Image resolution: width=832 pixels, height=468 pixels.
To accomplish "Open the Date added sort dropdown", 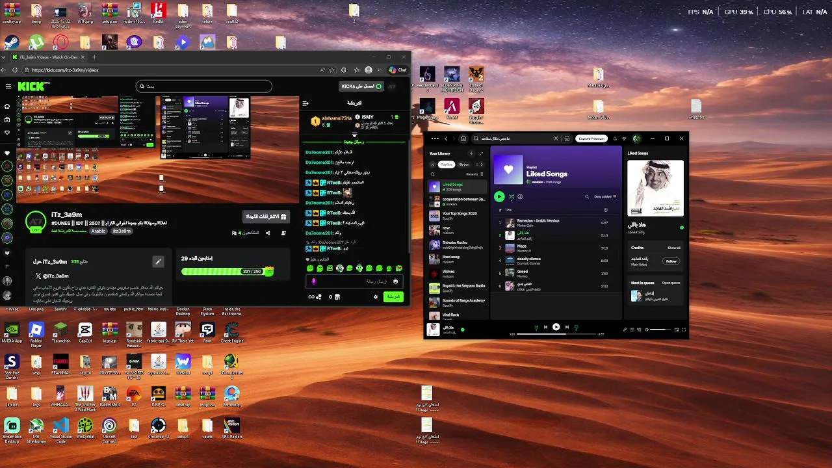I will (605, 196).
